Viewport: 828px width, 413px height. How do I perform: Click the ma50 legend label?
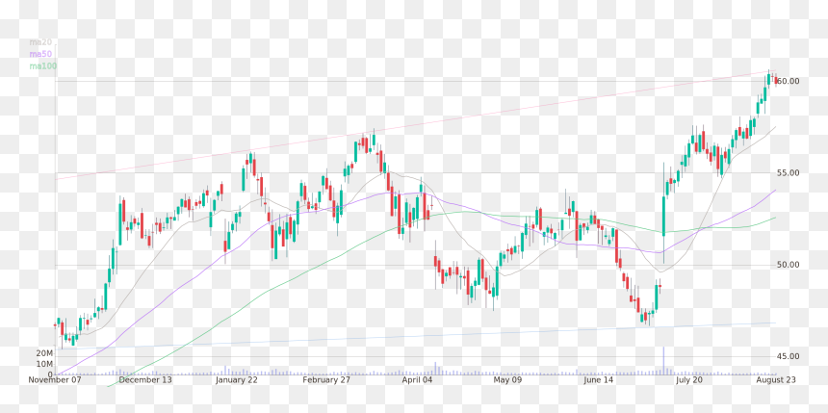click(40, 54)
